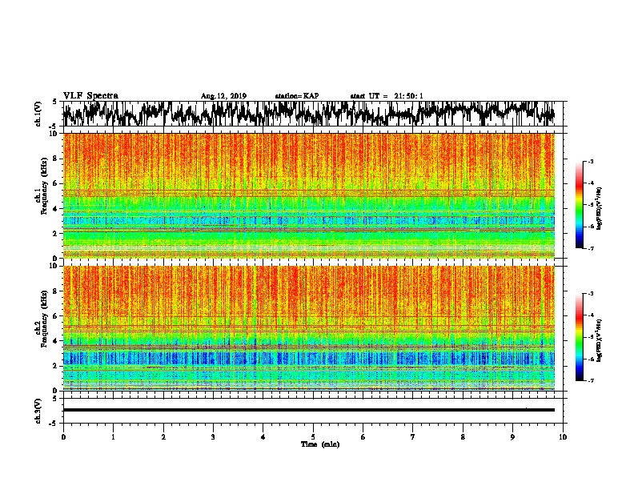Screen dimensions: 634x490
Task: Click the ch.1 spectrogram panel
Action: coord(309,195)
